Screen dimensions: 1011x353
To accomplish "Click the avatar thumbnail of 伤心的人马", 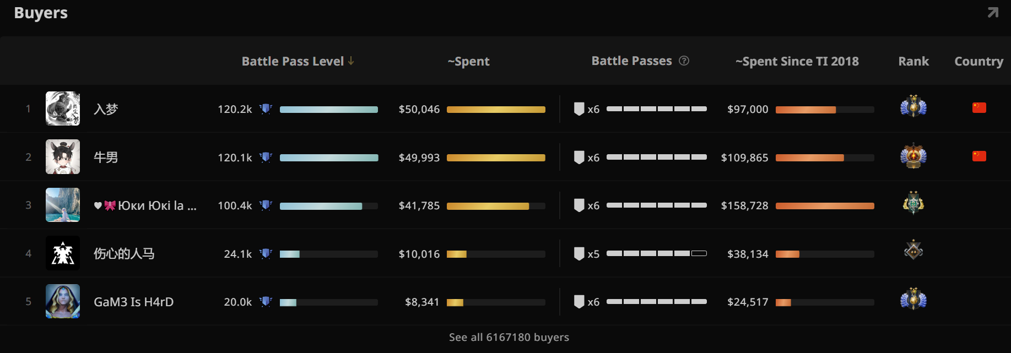I will pos(63,253).
